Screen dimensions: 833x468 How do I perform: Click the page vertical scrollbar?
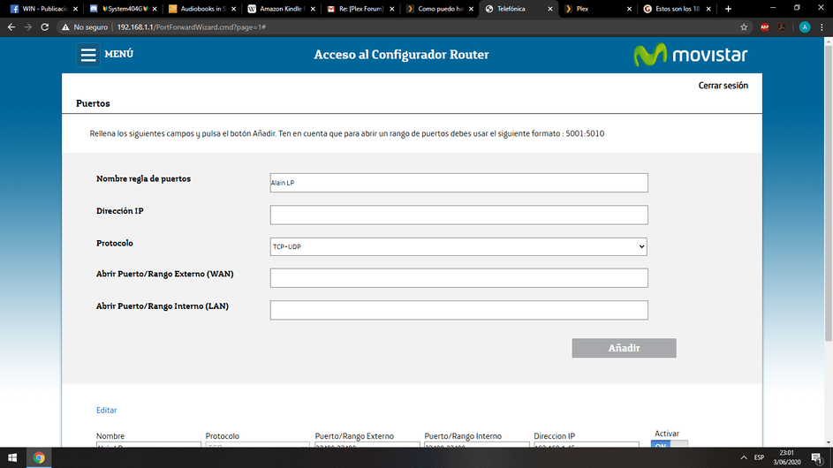tap(829, 193)
